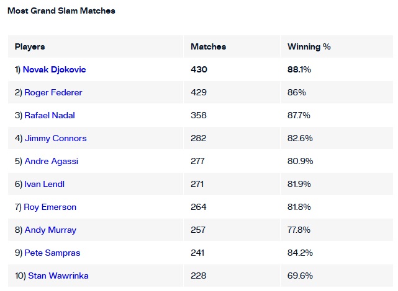Follow the Stan Wawrinka link
The height and width of the screenshot is (291, 398).
point(58,276)
